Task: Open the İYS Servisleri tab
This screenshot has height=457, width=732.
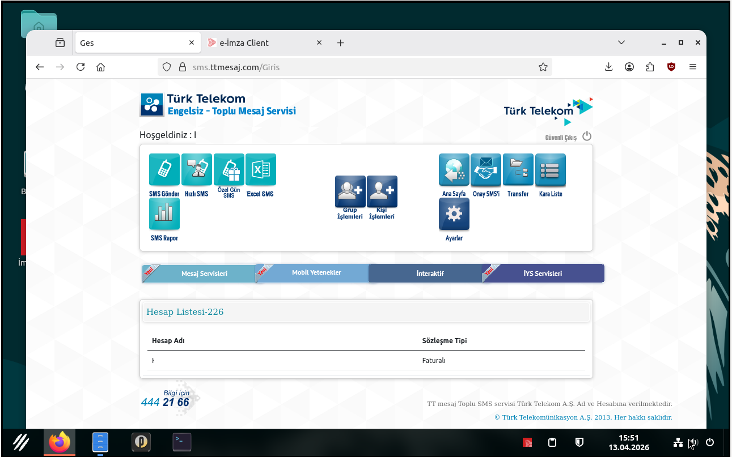Action: coord(543,274)
